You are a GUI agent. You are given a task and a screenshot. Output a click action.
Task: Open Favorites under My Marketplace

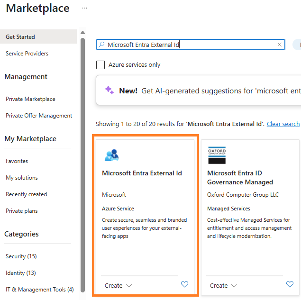(x=17, y=161)
